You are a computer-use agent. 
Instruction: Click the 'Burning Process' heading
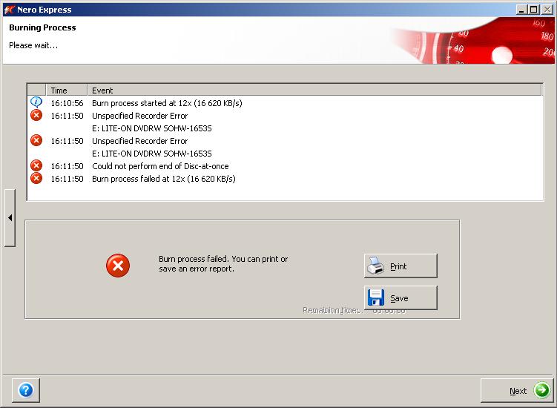(42, 27)
